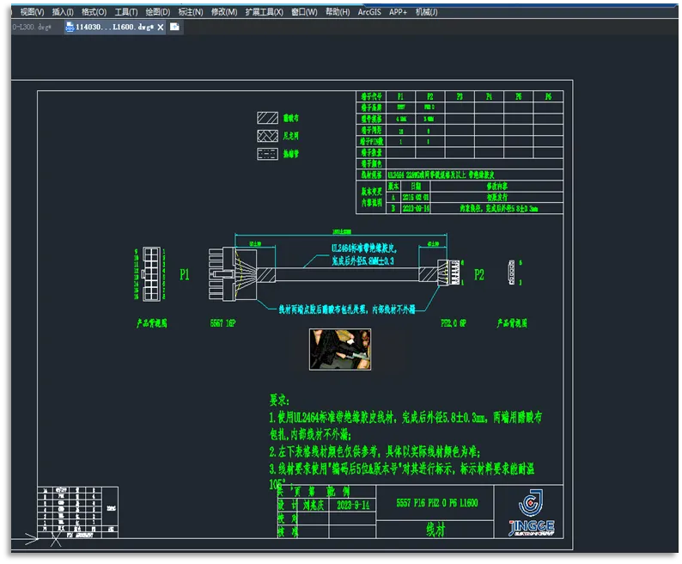
Task: Open the 修改(M) menu
Action: pos(223,12)
